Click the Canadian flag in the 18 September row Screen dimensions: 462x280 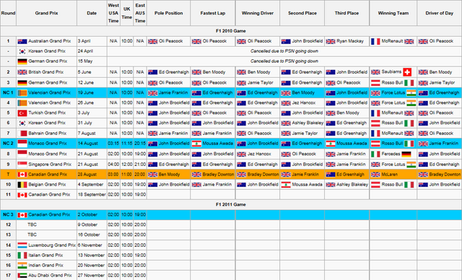point(22,195)
